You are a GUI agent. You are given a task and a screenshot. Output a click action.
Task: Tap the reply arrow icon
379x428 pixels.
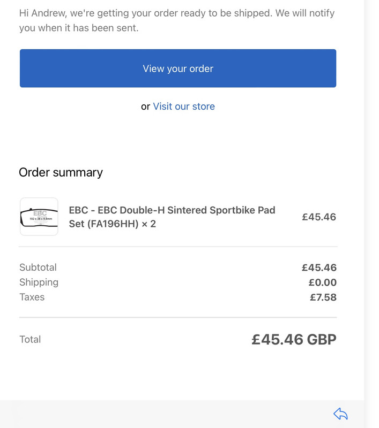[340, 414]
